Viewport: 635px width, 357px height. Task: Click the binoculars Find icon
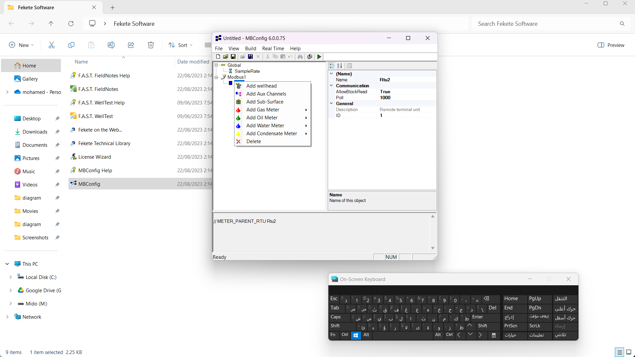(300, 57)
